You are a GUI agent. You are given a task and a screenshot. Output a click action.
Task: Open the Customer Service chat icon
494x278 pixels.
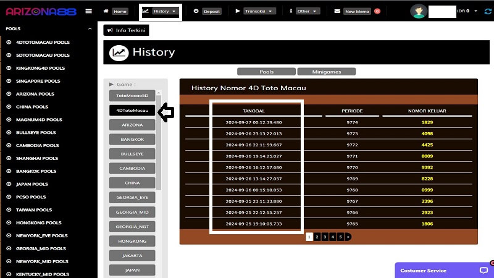point(483,271)
